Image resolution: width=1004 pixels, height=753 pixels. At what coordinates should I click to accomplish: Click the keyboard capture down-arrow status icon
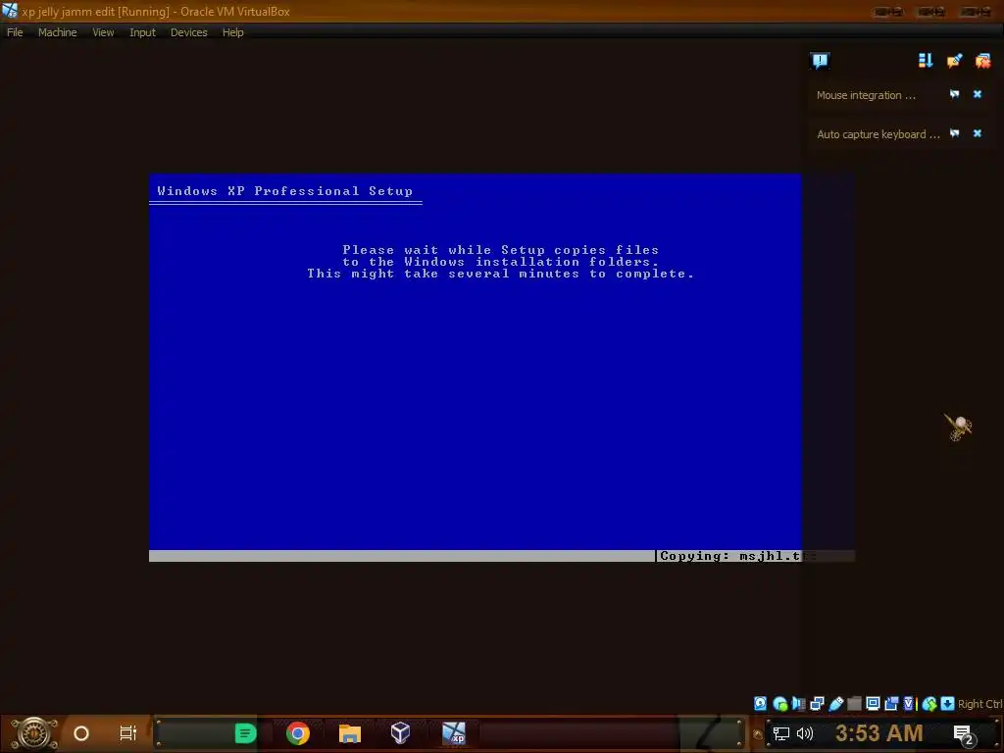tap(948, 704)
